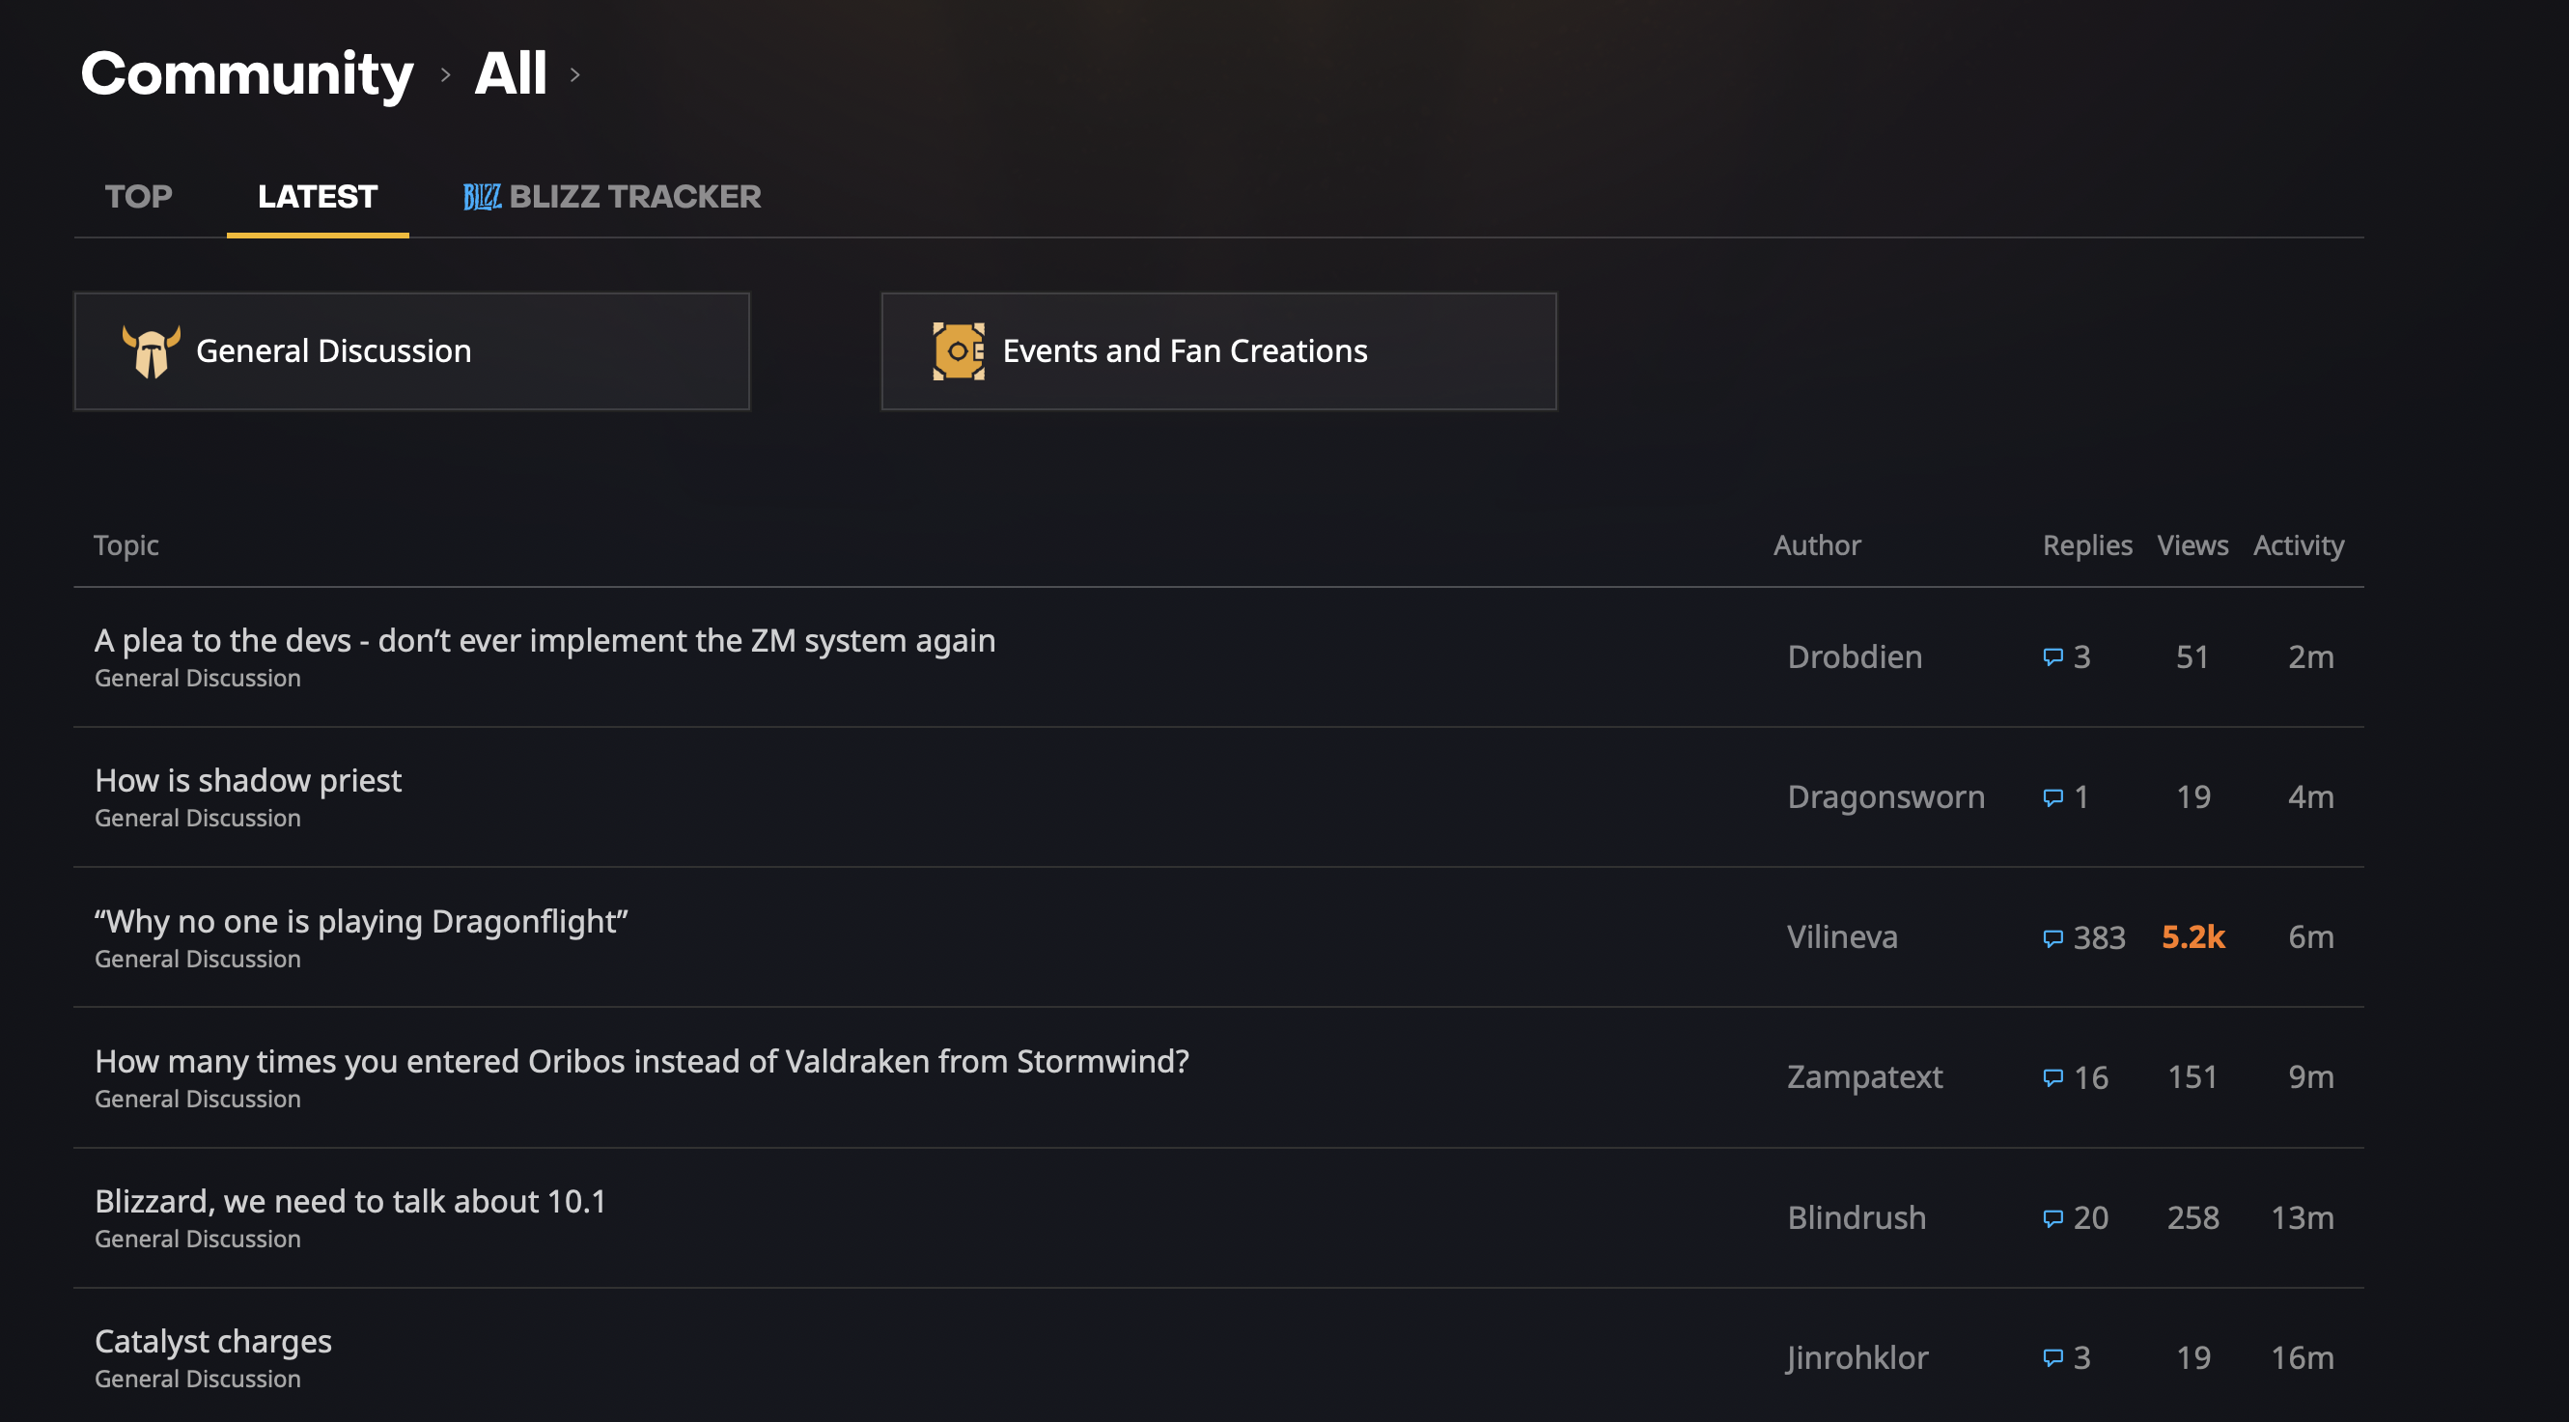Open "Why no one is playing Dragonflight" thread
The image size is (2569, 1422).
361,921
